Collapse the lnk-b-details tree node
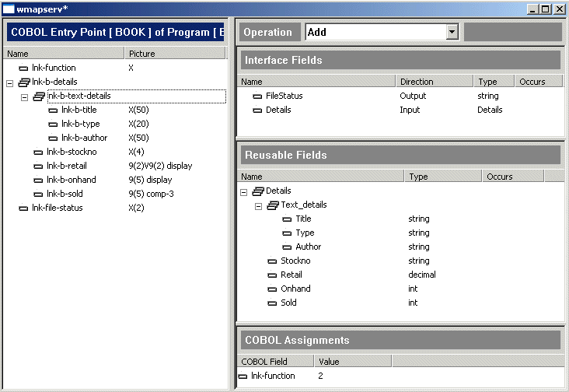Image resolution: width=569 pixels, height=392 pixels. click(x=9, y=82)
